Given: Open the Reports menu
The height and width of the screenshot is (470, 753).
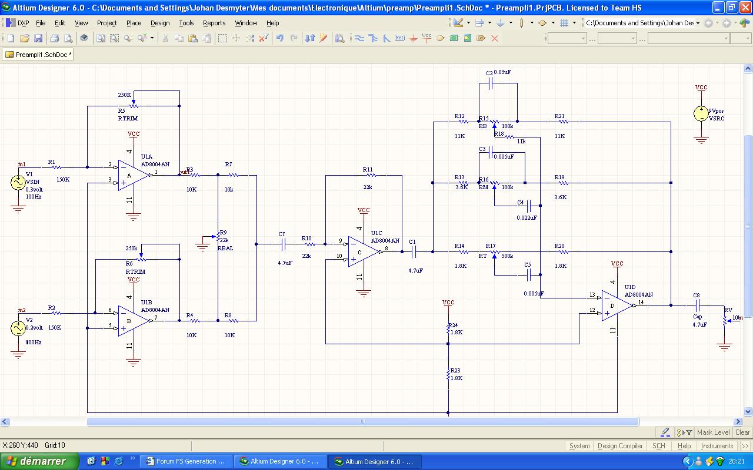Looking at the screenshot, I should [214, 23].
